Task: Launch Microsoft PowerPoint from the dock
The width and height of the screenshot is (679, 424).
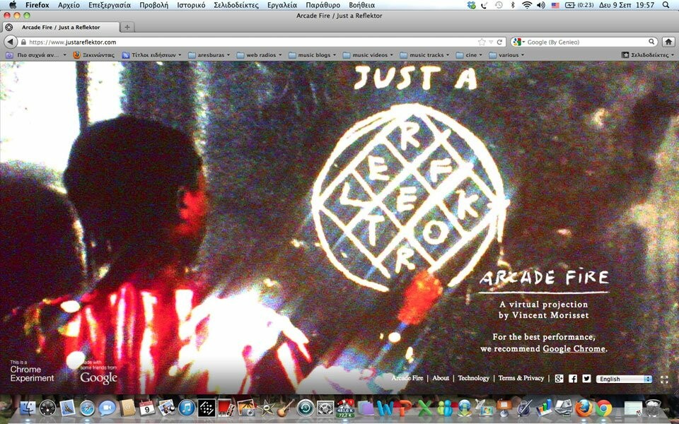Action: click(405, 408)
